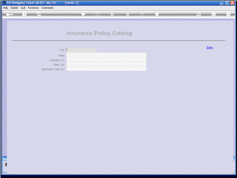Click the back arrow toolbar icon
Viewport: 237px width, 178px height.
[x=10, y=14]
